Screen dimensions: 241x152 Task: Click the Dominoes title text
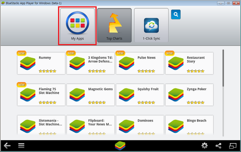click(145, 121)
